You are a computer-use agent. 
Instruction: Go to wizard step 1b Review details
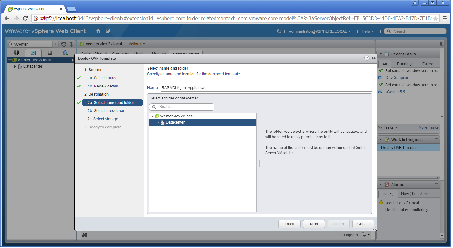103,86
